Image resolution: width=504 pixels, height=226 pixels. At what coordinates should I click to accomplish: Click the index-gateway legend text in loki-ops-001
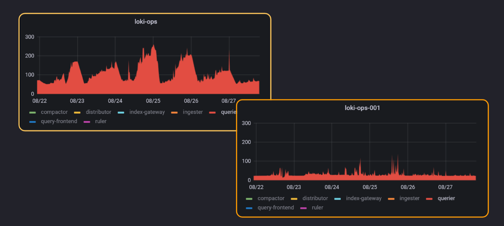tap(364, 198)
